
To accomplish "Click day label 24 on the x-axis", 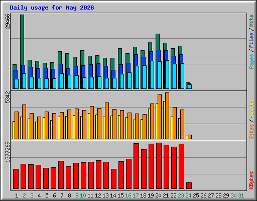I will click(x=188, y=195).
